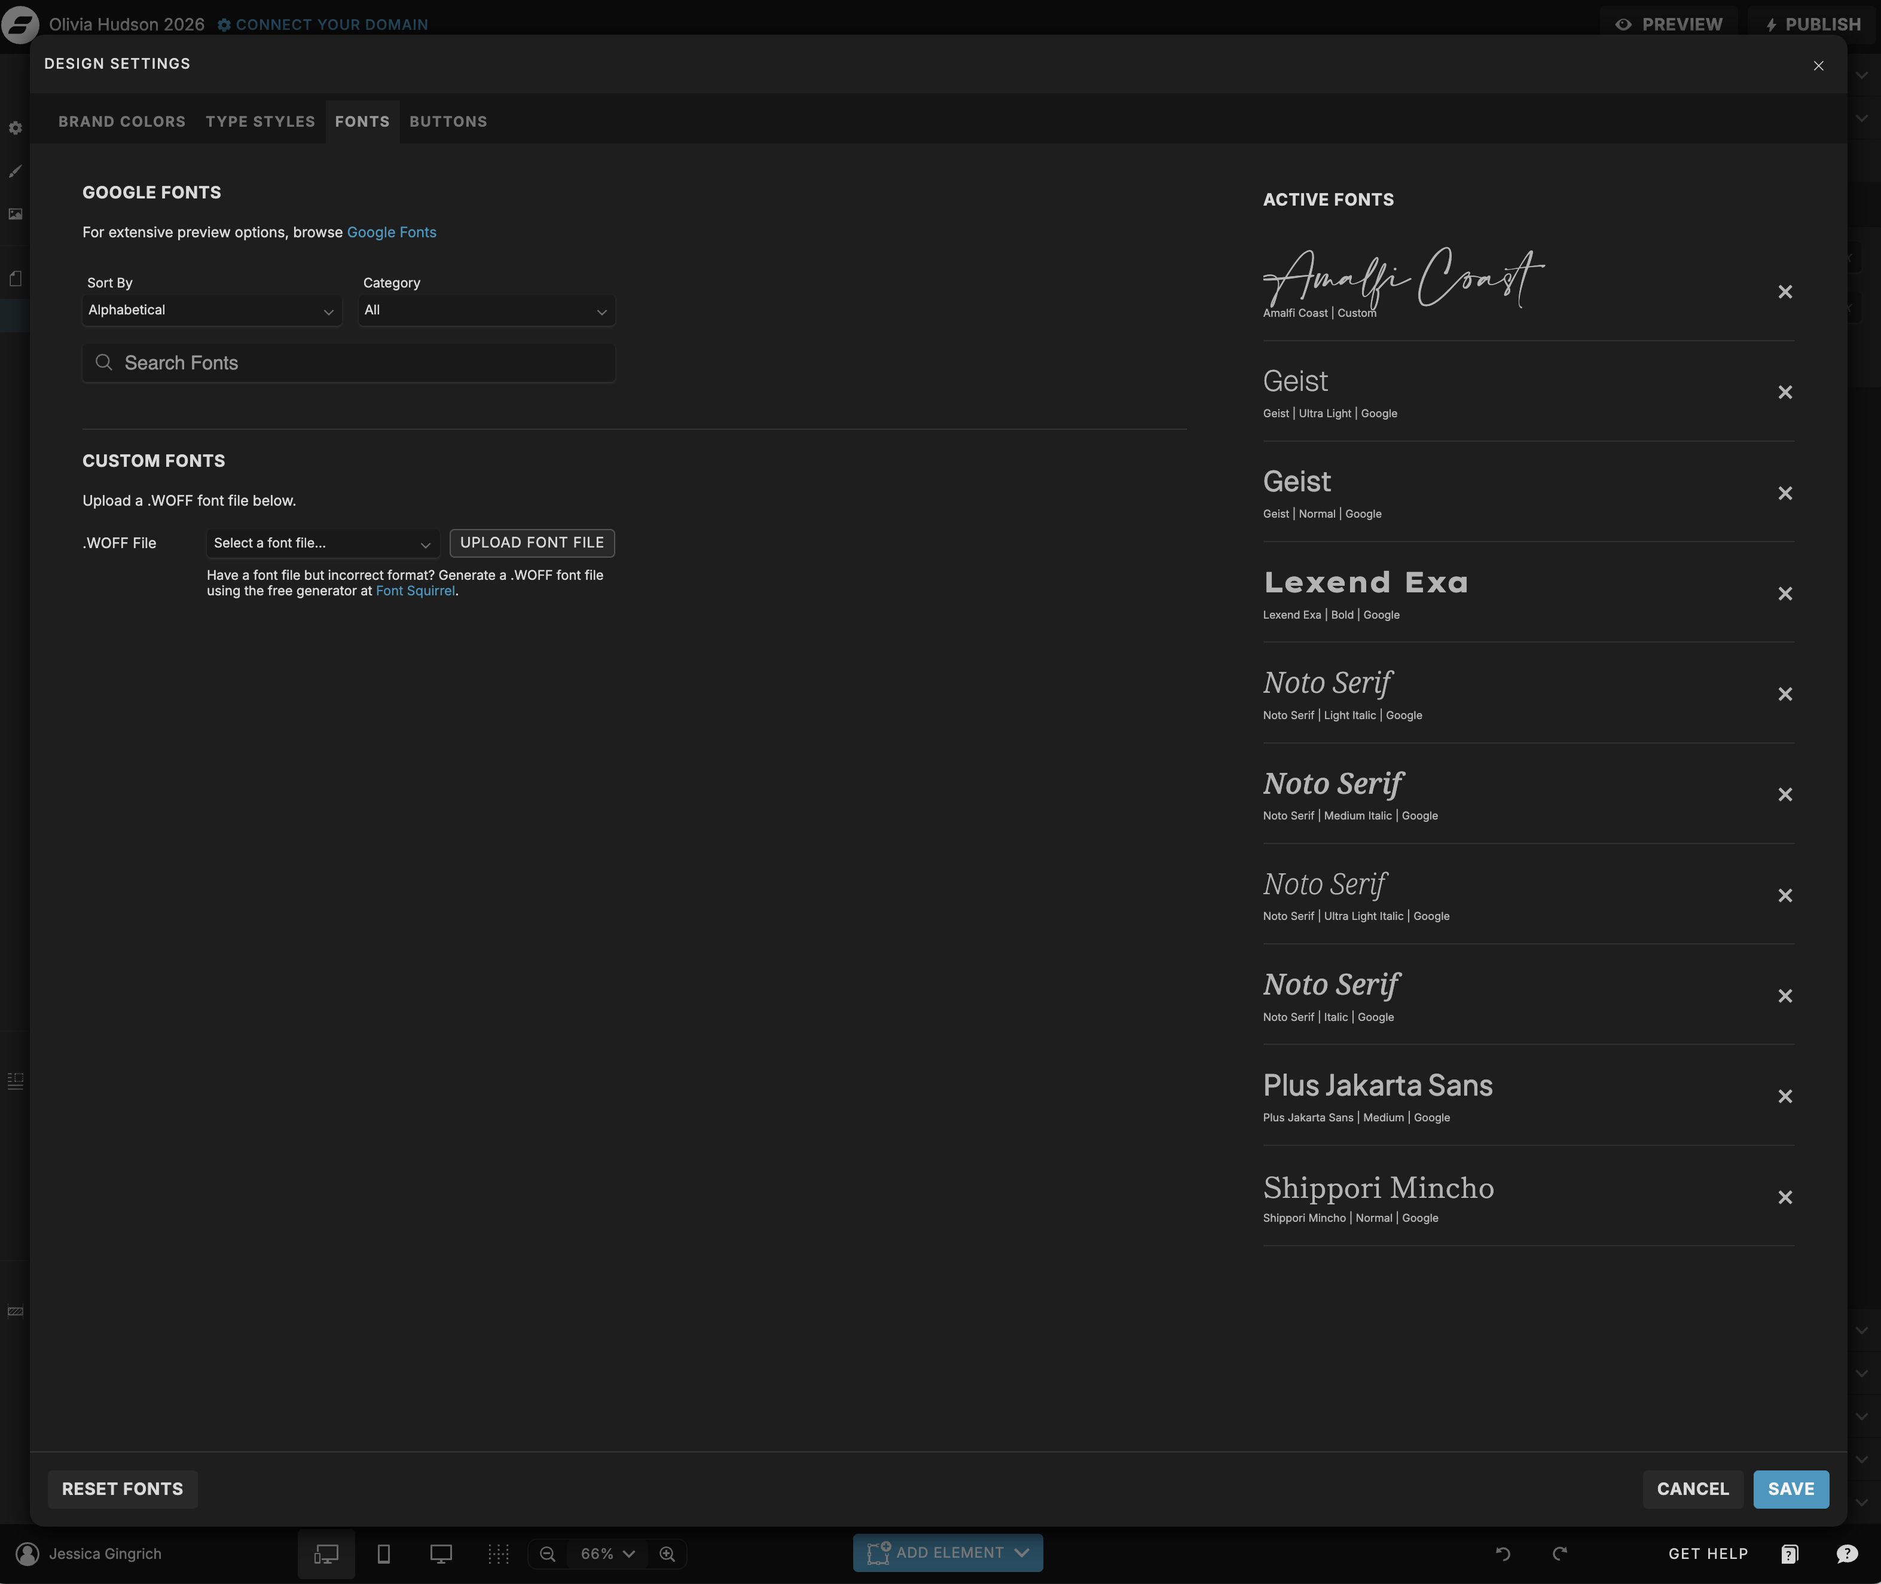Expand the Select a font file dropdown
Image resolution: width=1881 pixels, height=1584 pixels.
point(322,543)
